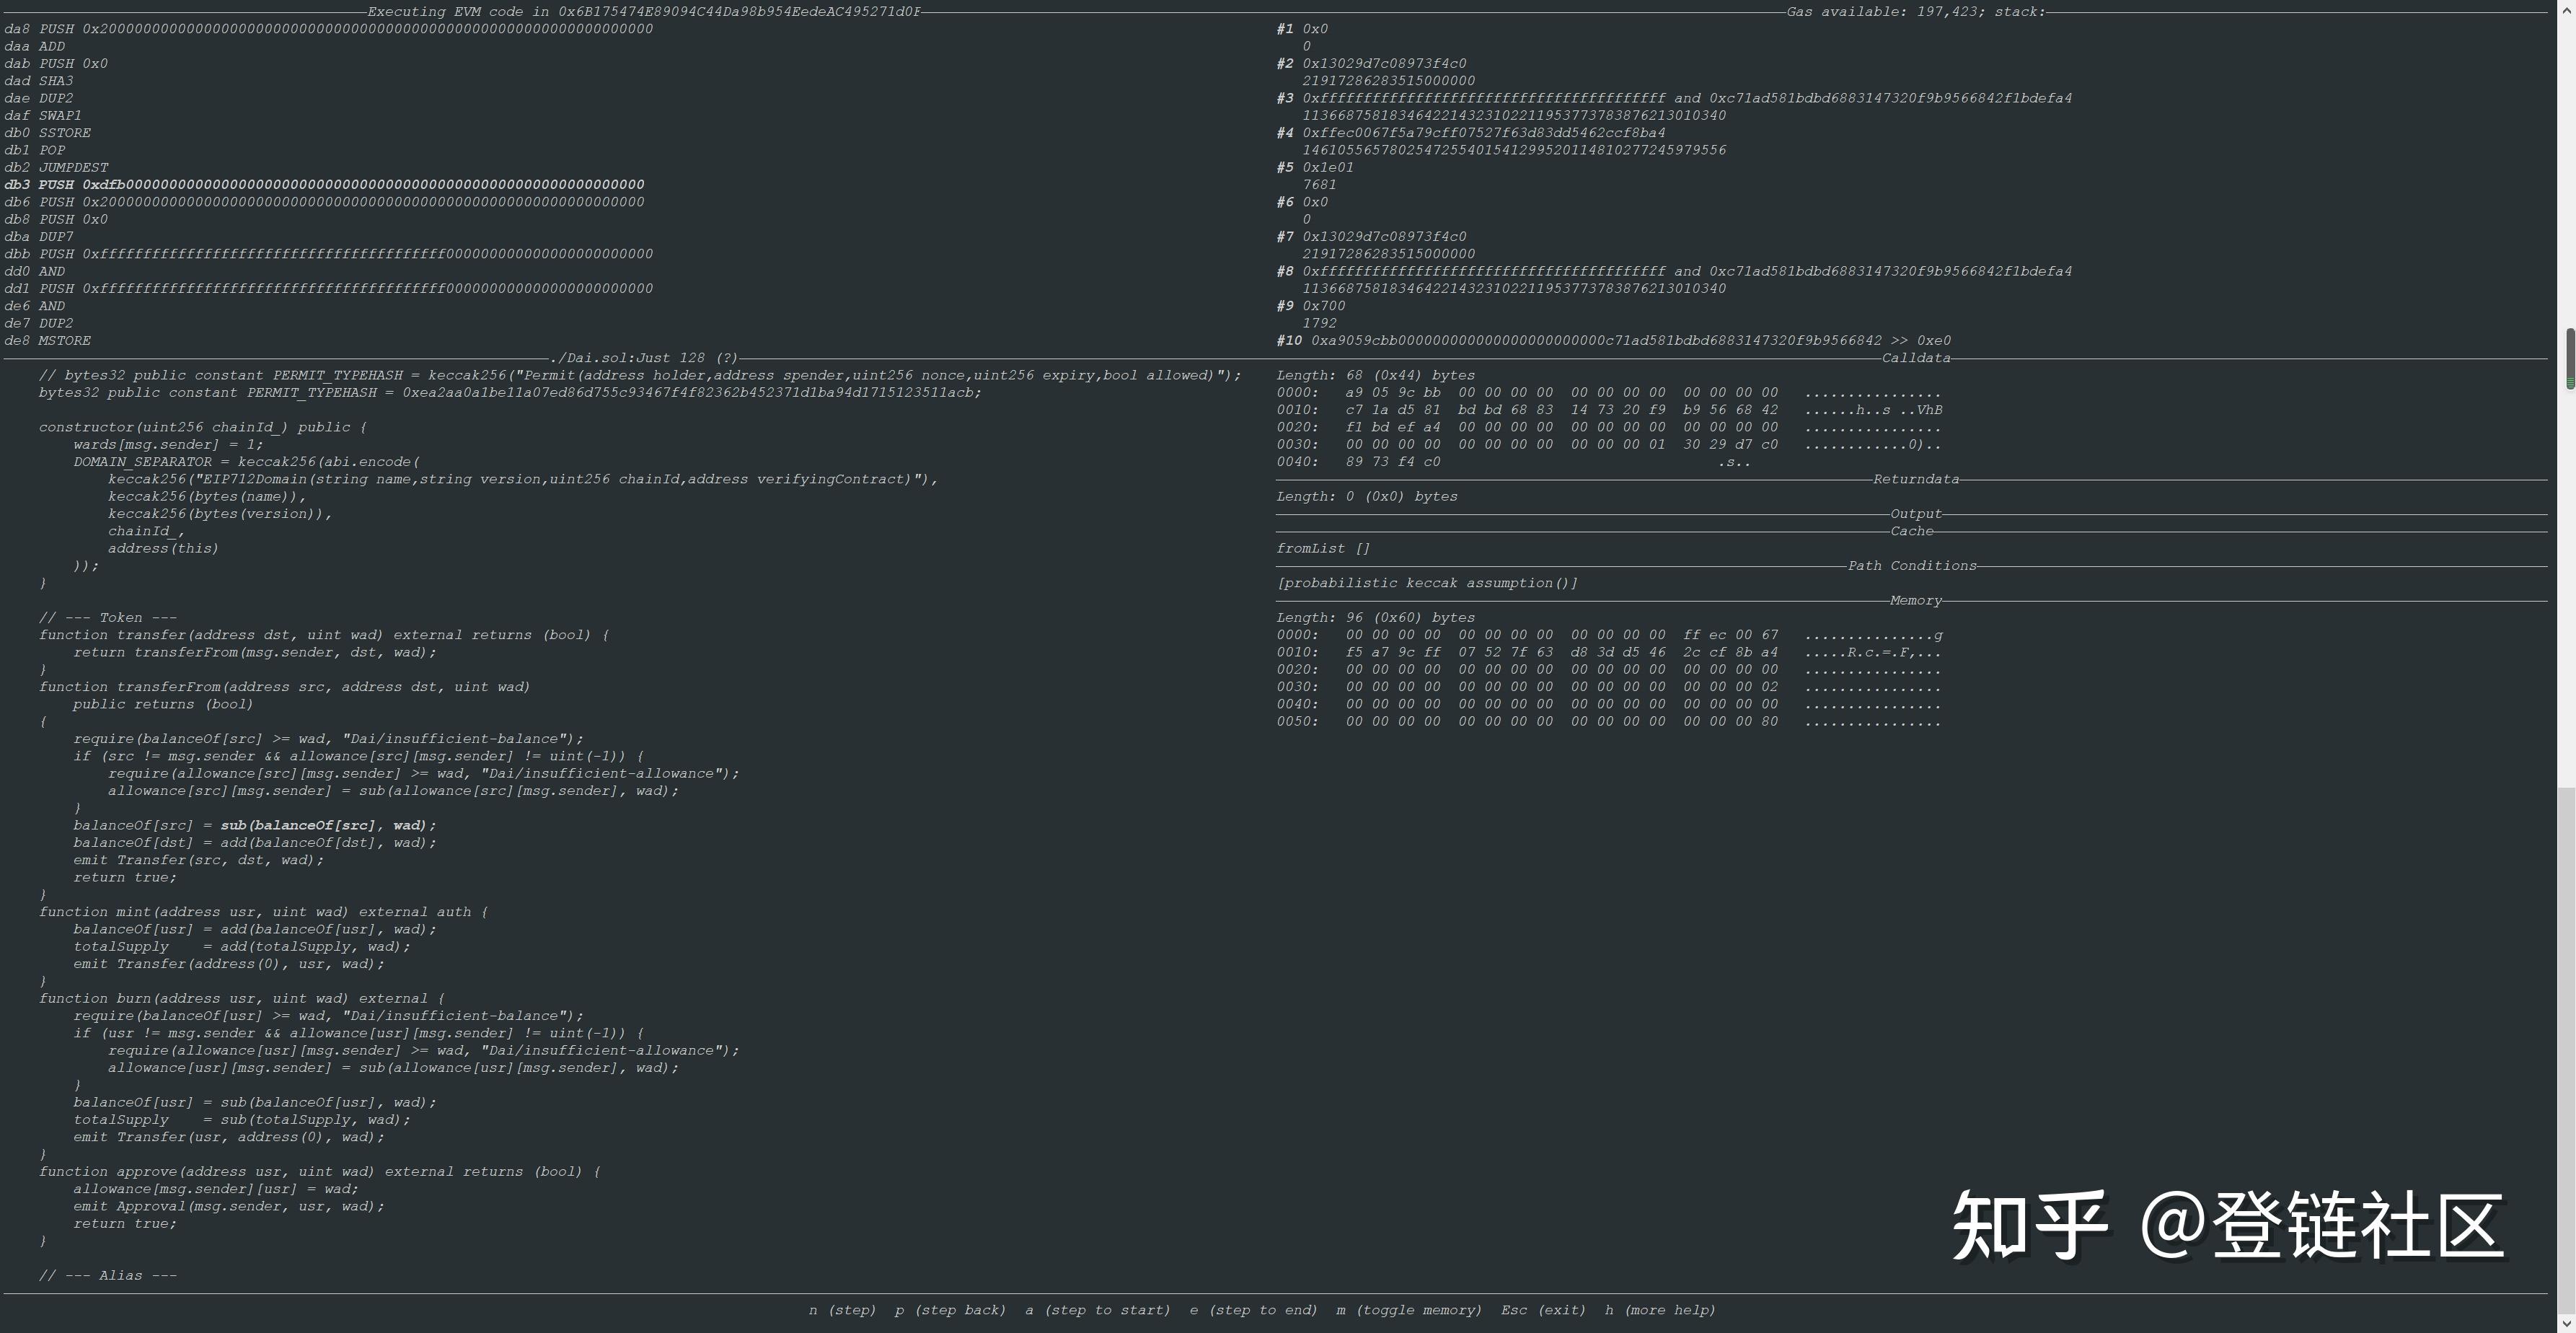
Task: Click the decimal value 7681 in the stack
Action: coord(1319,185)
